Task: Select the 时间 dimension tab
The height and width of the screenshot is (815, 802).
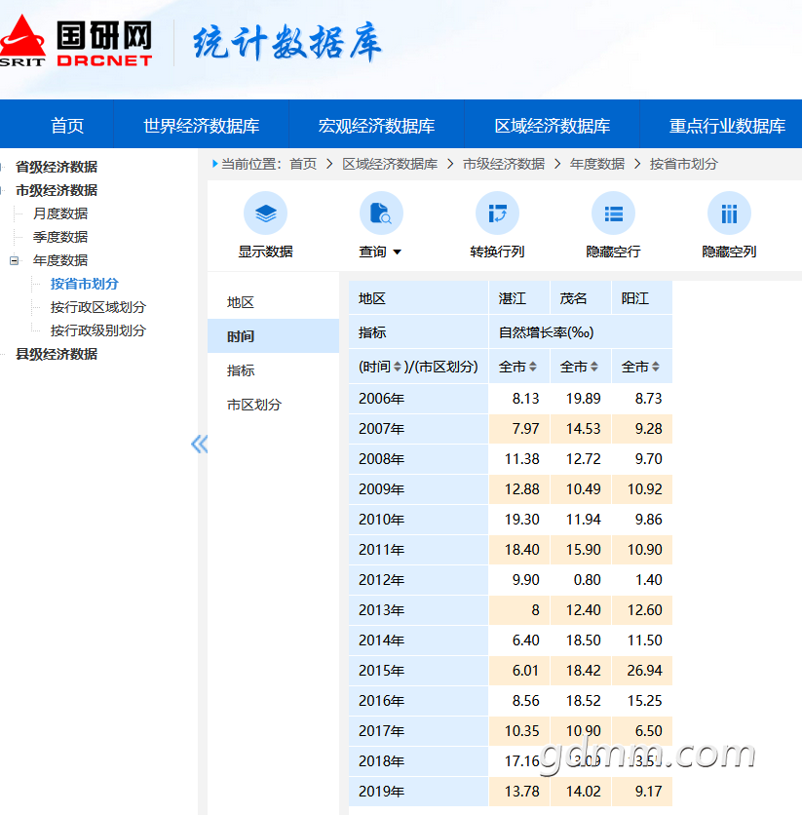Action: click(x=273, y=335)
